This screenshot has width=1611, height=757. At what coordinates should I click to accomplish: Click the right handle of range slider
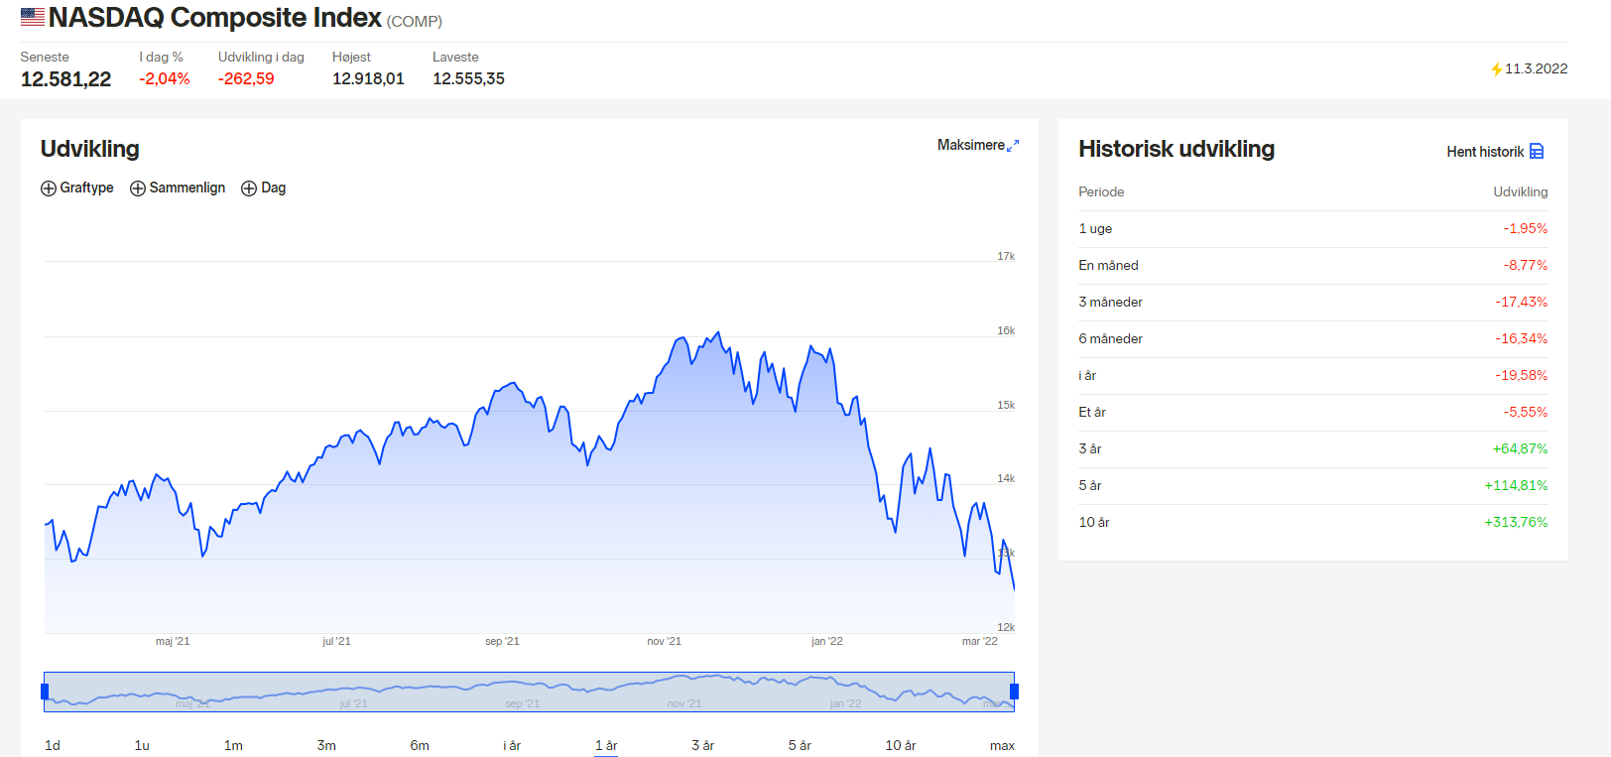1014,692
